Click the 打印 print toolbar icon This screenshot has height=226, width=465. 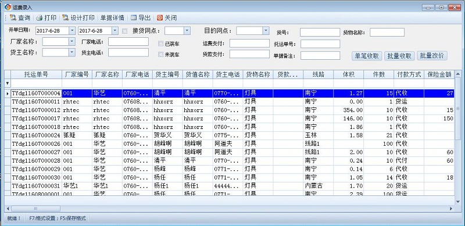click(40, 18)
